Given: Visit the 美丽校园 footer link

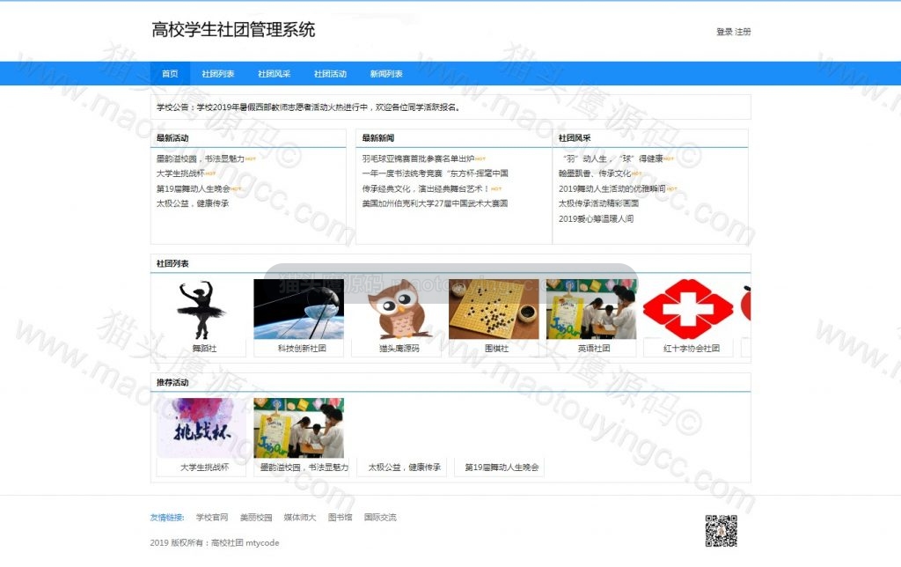Looking at the screenshot, I should pyautogui.click(x=256, y=518).
